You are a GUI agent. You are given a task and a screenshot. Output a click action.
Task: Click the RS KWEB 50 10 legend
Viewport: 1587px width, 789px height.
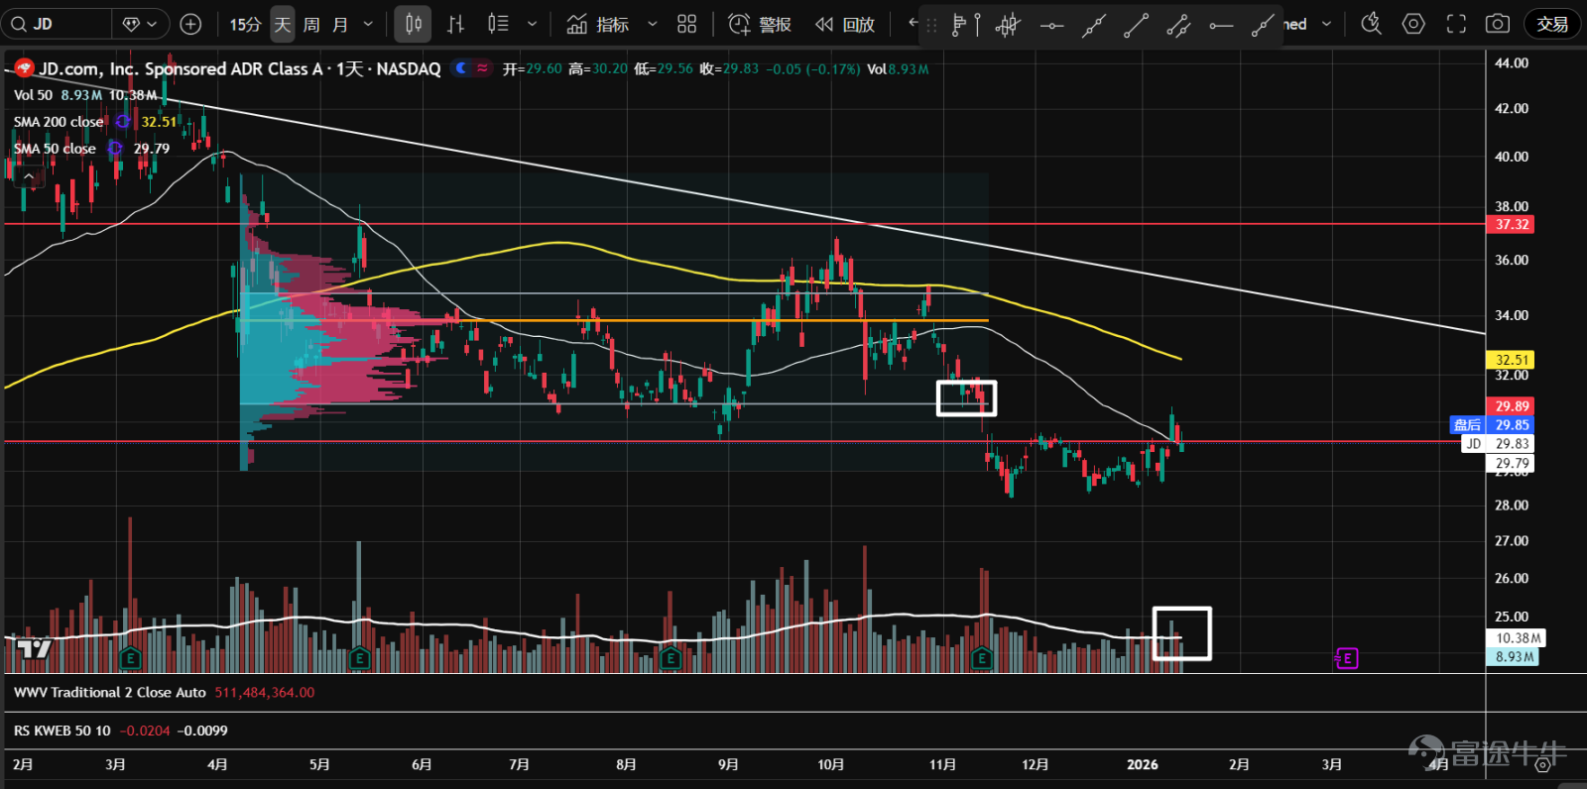62,731
